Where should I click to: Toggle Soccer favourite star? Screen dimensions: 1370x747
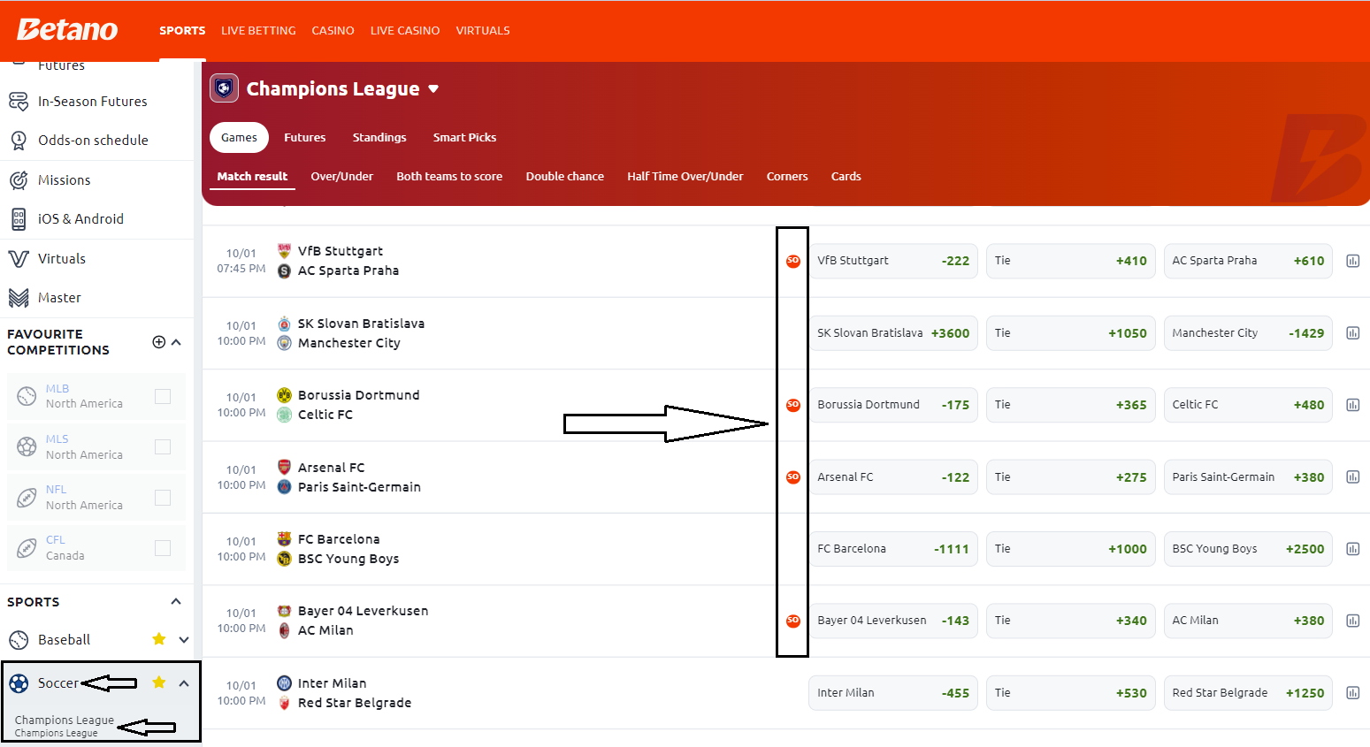(x=159, y=682)
